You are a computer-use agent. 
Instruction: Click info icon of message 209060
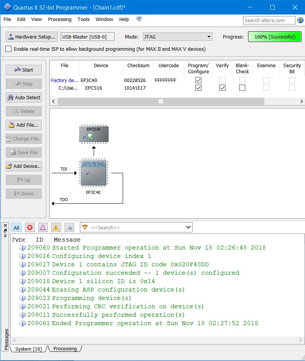23,248
